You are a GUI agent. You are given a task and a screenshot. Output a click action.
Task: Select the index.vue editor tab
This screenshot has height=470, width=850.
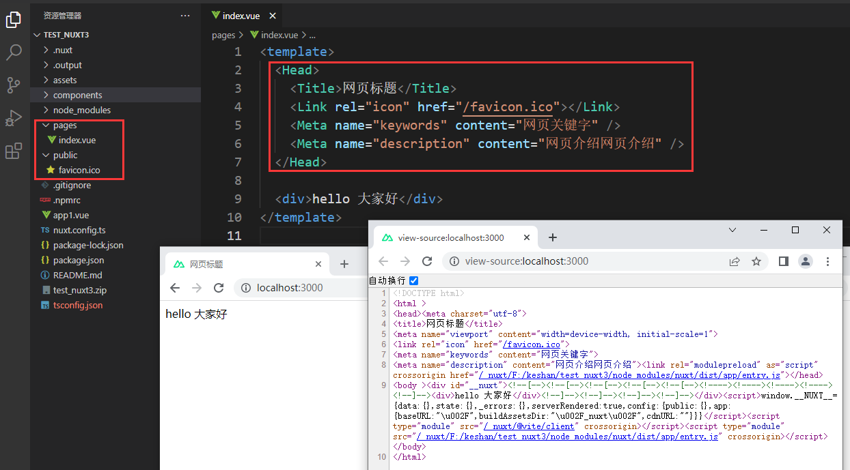point(242,15)
